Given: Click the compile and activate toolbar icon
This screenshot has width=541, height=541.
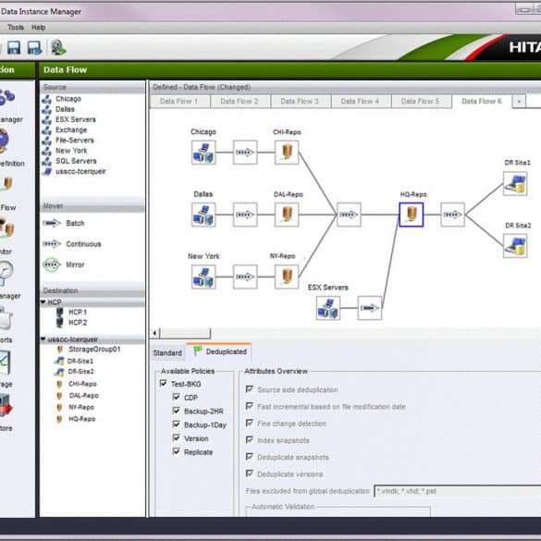Looking at the screenshot, I should (58, 47).
